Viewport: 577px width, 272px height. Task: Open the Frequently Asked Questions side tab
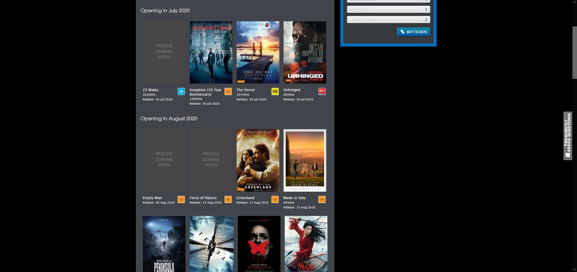click(x=567, y=136)
